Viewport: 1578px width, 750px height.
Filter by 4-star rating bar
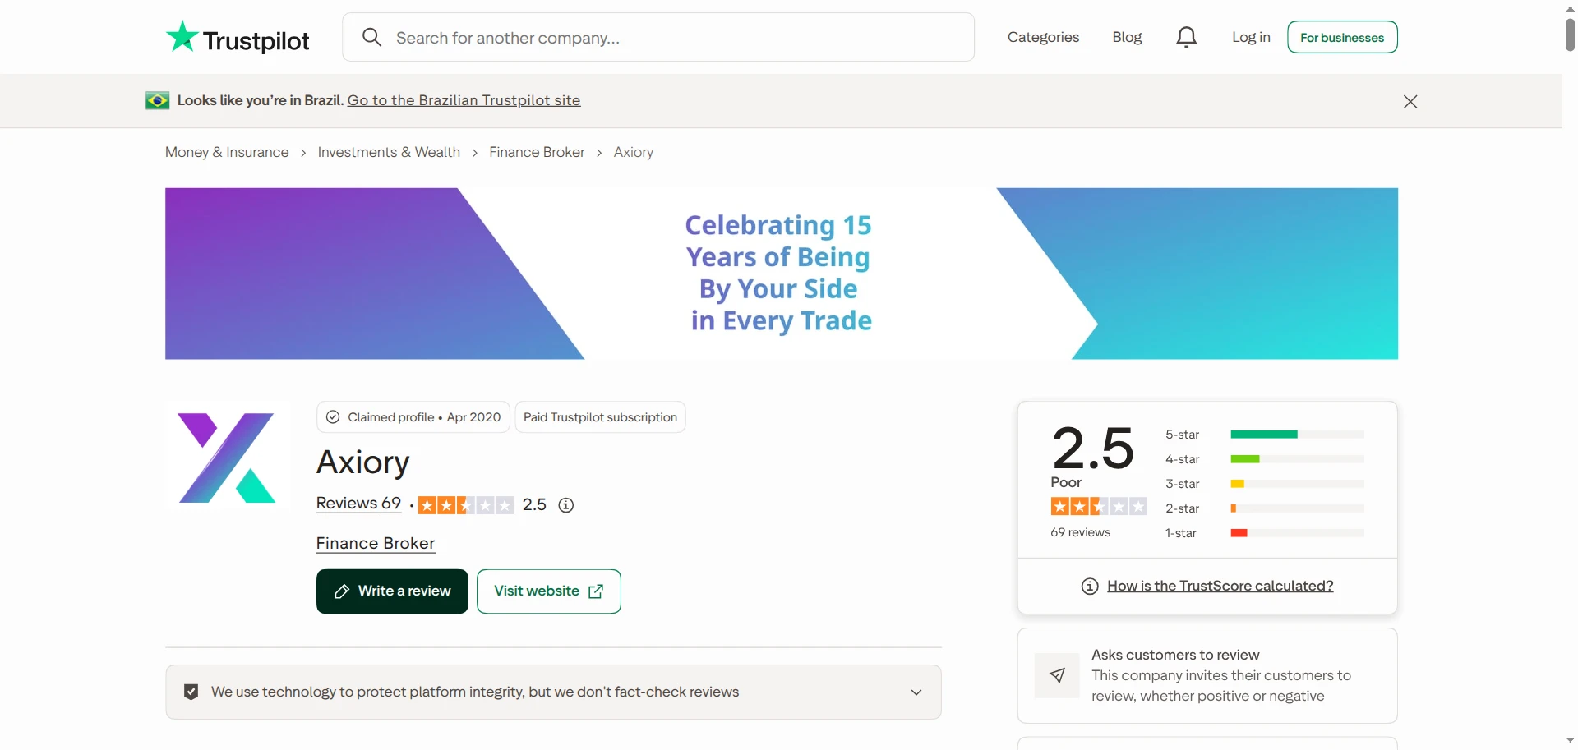1265,459
